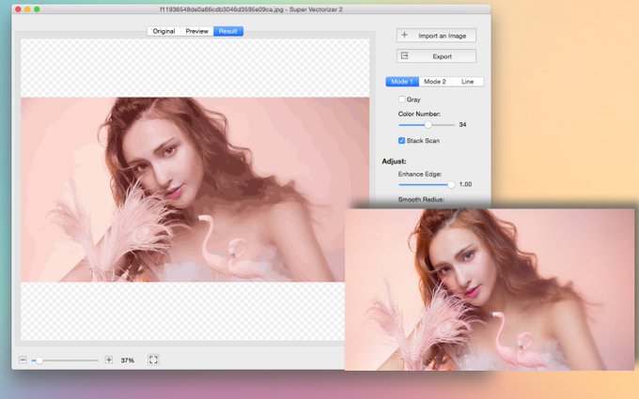Switch to the Original tab
Viewport: 639px width, 399px height.
coord(164,31)
